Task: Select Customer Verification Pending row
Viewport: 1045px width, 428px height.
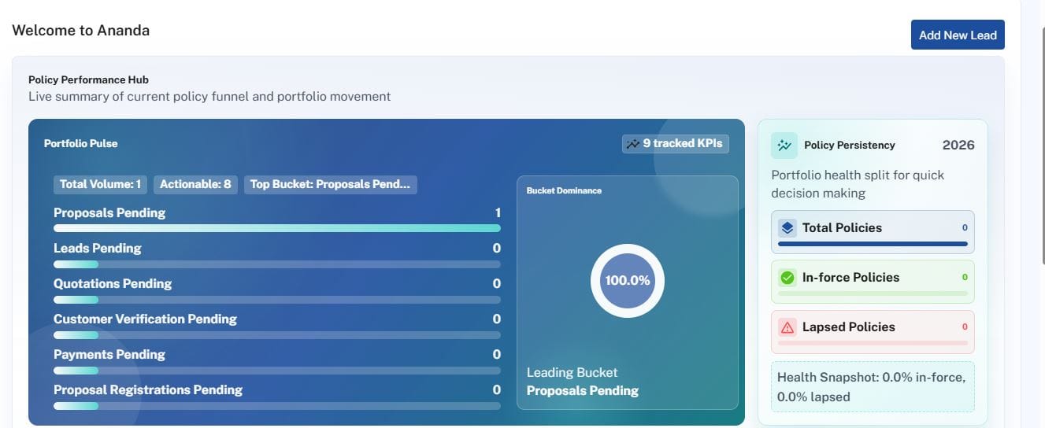Action: point(276,319)
